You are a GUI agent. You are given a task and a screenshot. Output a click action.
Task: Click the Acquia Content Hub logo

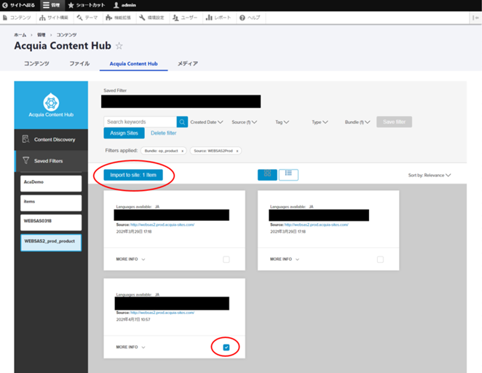pyautogui.click(x=51, y=105)
